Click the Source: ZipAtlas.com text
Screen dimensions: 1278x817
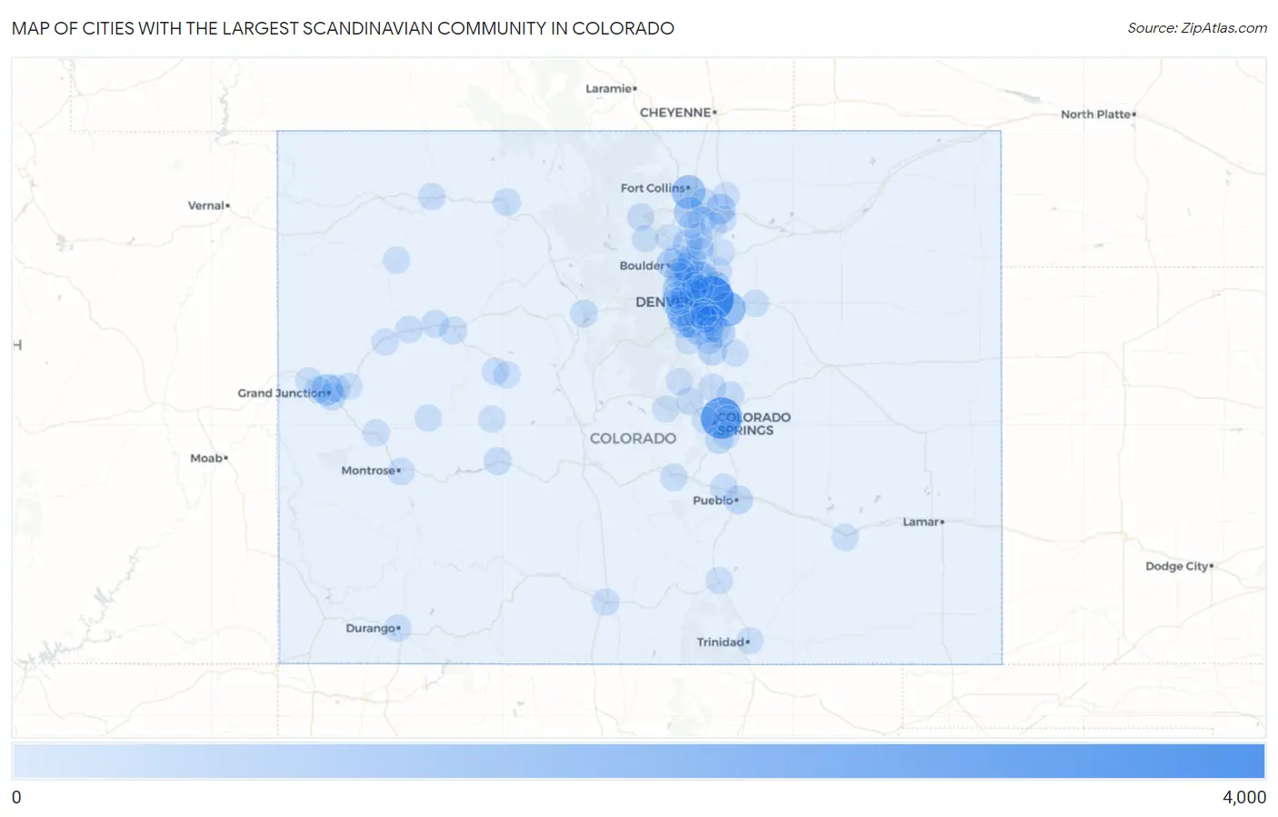coord(1197,28)
